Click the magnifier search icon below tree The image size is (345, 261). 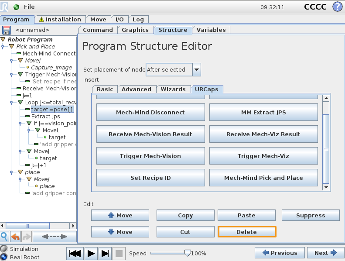tap(4, 237)
